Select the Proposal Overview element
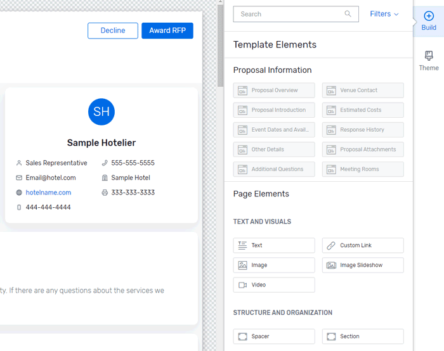The image size is (444, 351). 274,90
